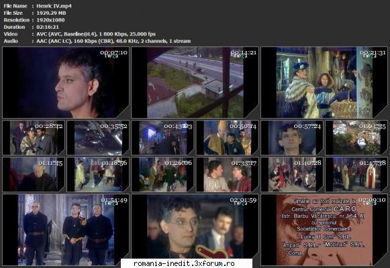Choose the frame stamped 01:47:38
The image size is (390, 268).
coord(356,174)
